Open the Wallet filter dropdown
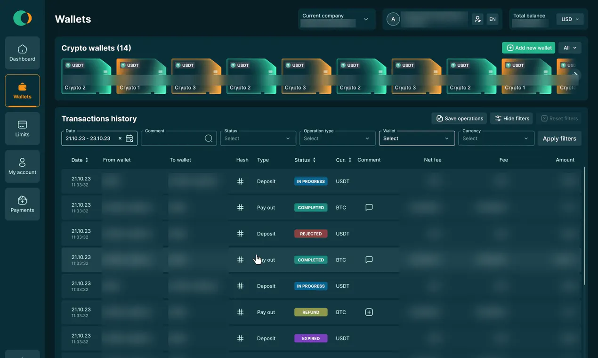This screenshot has width=598, height=358. [417, 138]
